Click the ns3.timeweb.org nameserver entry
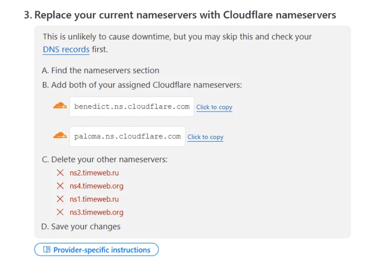The height and width of the screenshot is (274, 387). [x=96, y=212]
